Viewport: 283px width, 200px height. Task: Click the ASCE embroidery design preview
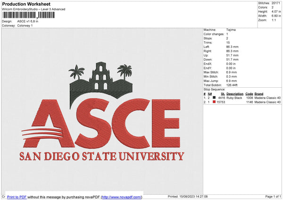(102, 111)
